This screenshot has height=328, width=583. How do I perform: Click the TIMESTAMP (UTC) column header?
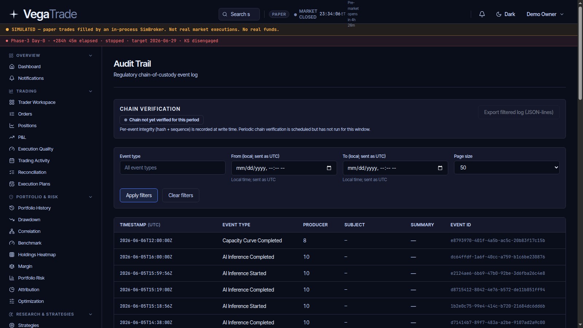pyautogui.click(x=140, y=225)
